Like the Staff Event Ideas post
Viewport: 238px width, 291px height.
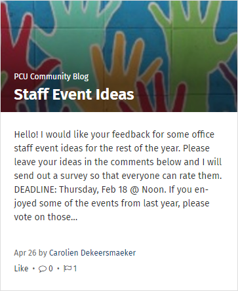(x=21, y=269)
